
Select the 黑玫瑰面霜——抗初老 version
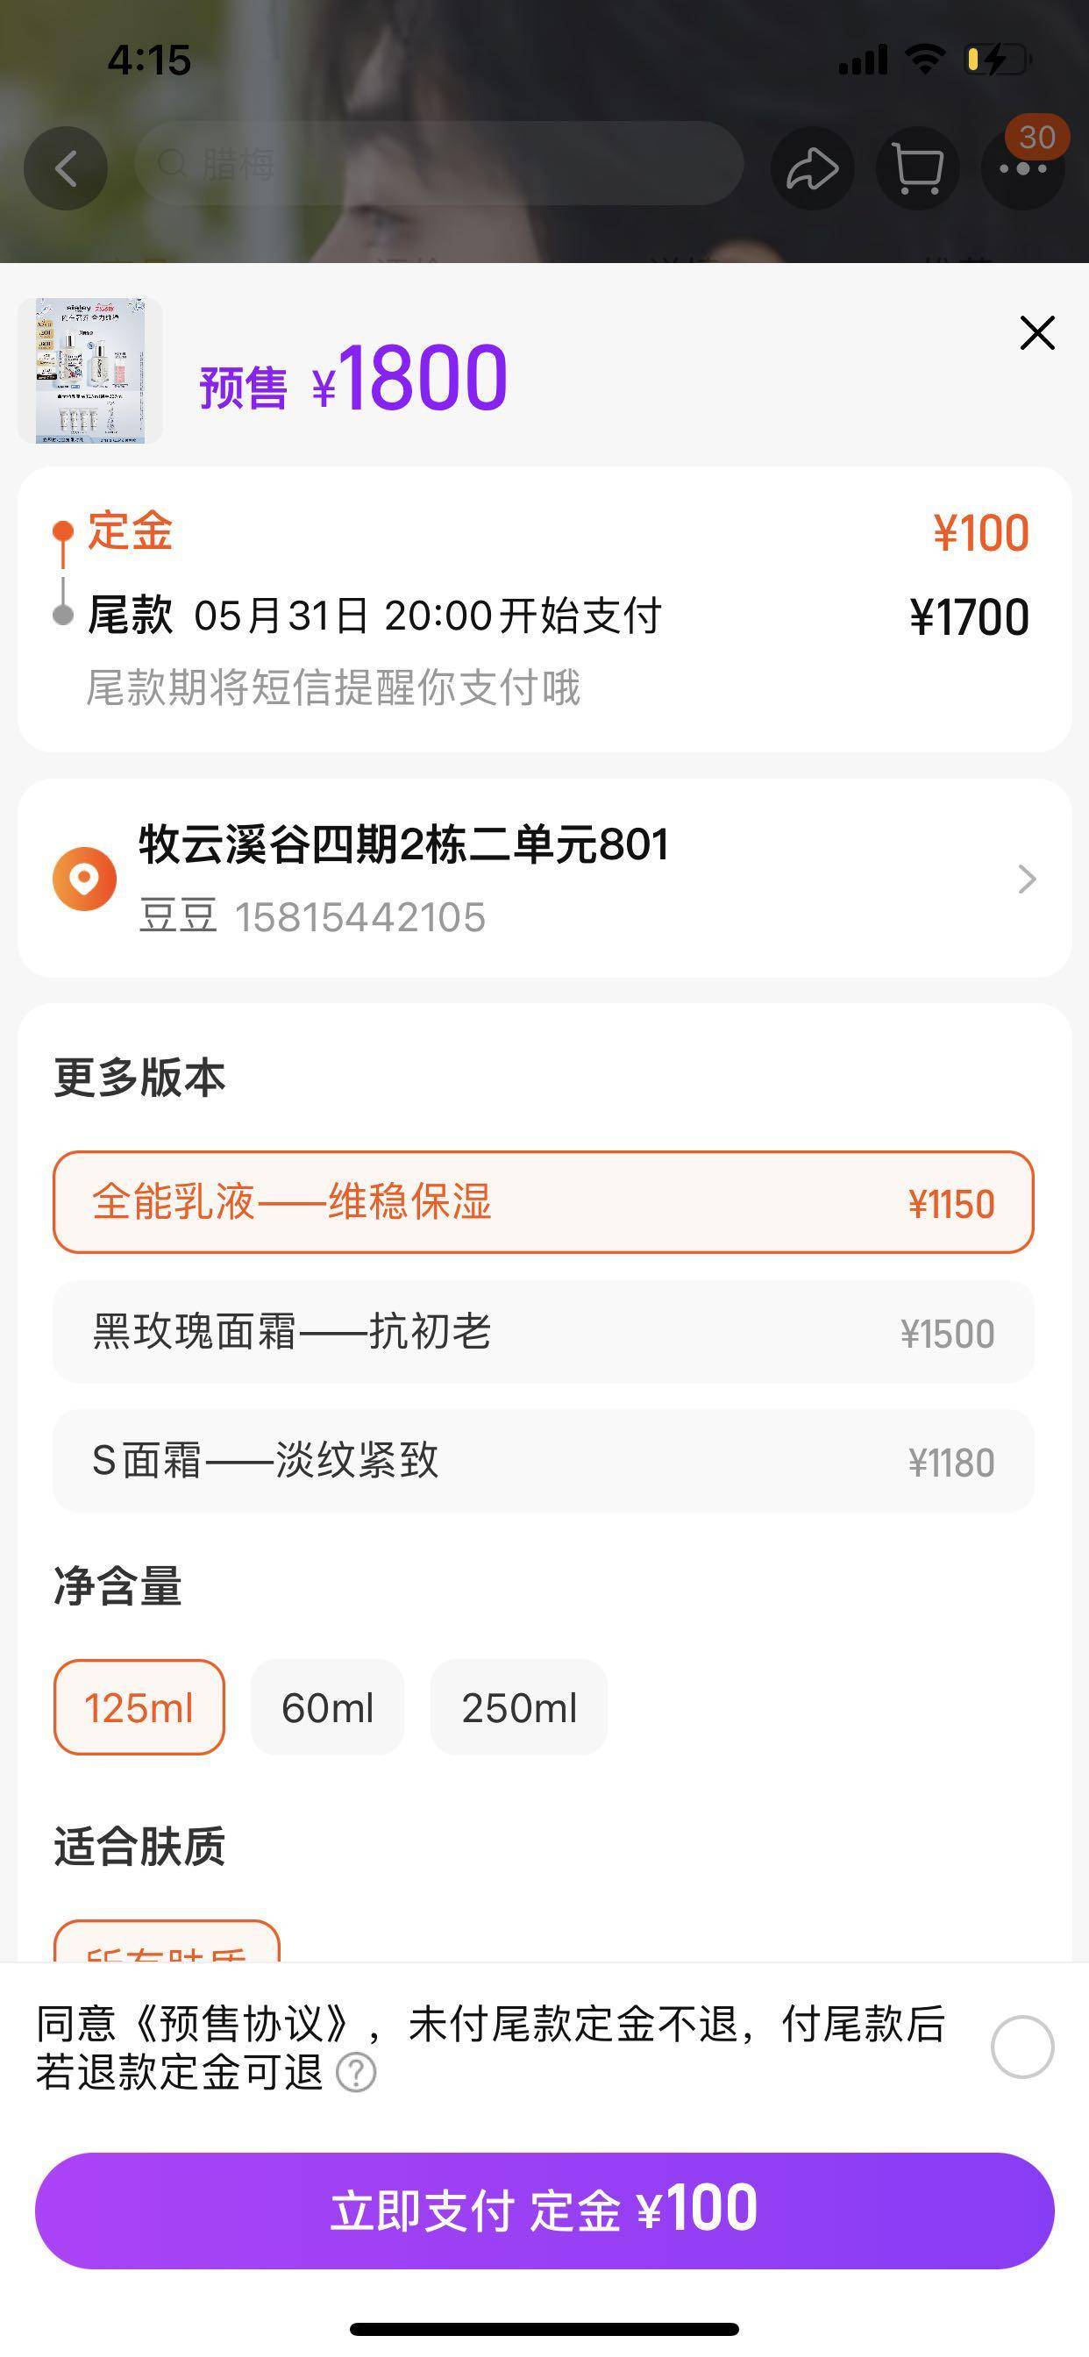pyautogui.click(x=544, y=1332)
